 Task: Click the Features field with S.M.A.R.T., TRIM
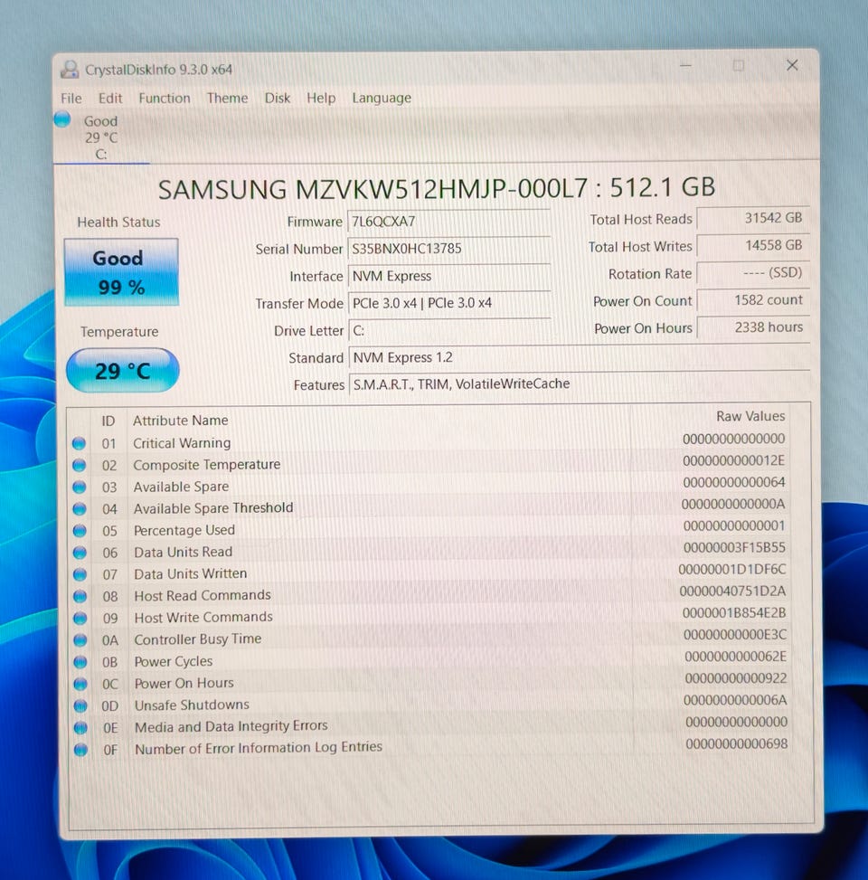pyautogui.click(x=579, y=383)
